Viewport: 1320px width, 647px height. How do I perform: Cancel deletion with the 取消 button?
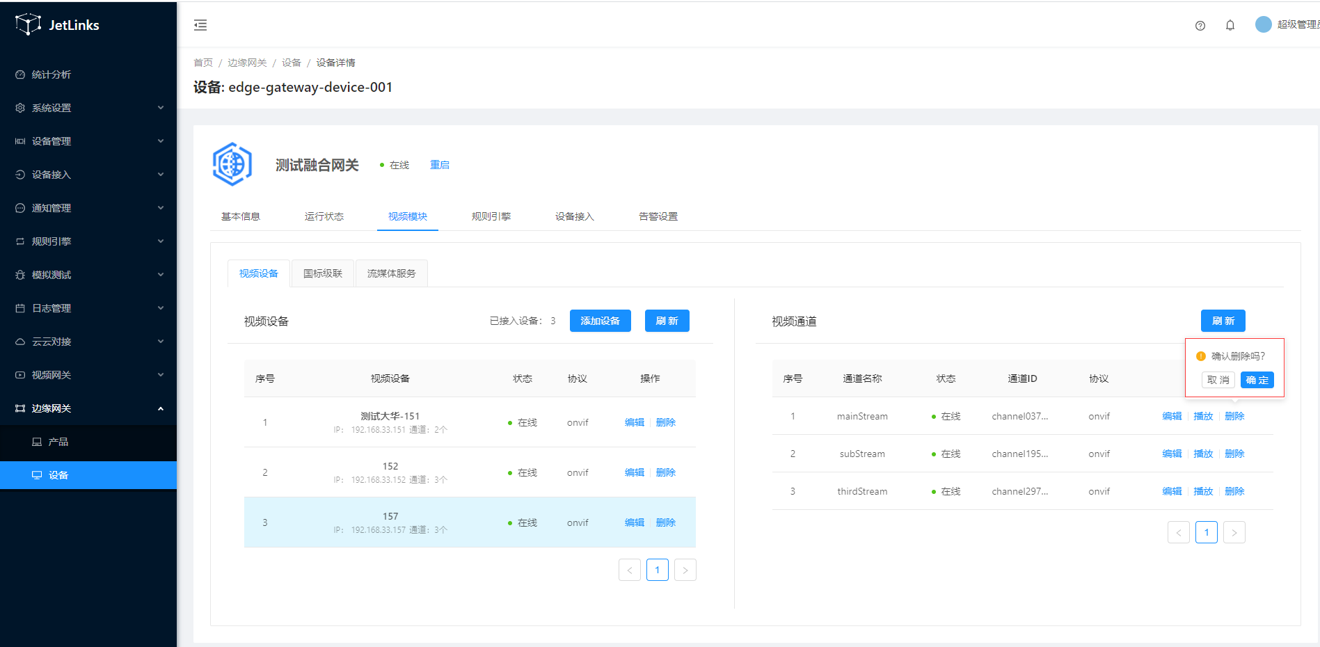[x=1218, y=380]
